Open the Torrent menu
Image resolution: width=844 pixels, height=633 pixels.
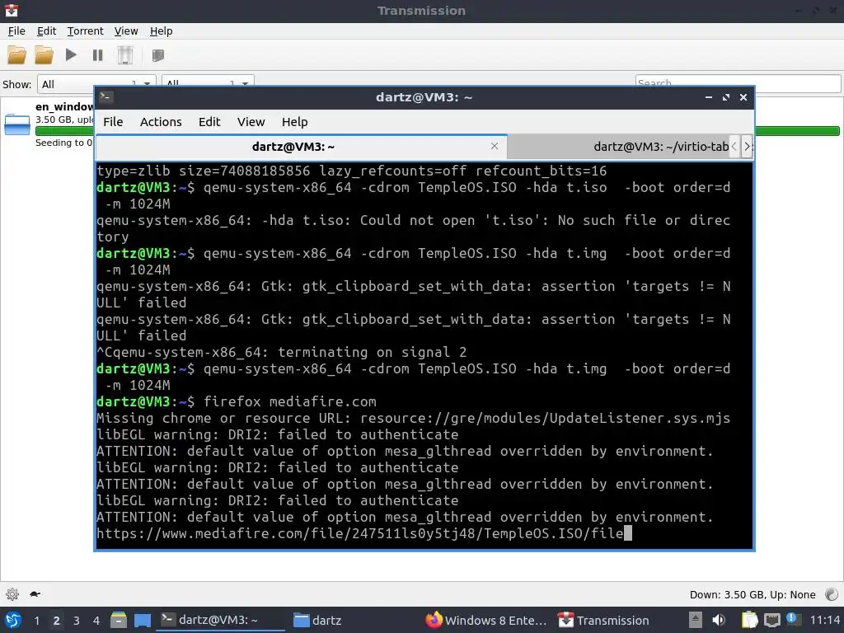[85, 31]
